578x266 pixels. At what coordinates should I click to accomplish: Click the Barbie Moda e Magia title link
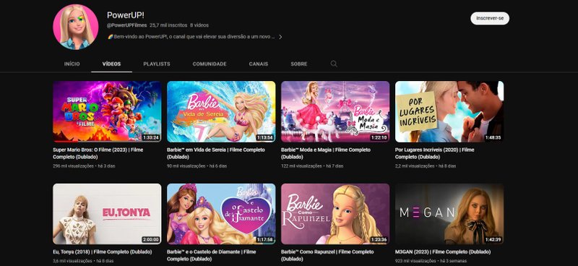[x=326, y=153]
